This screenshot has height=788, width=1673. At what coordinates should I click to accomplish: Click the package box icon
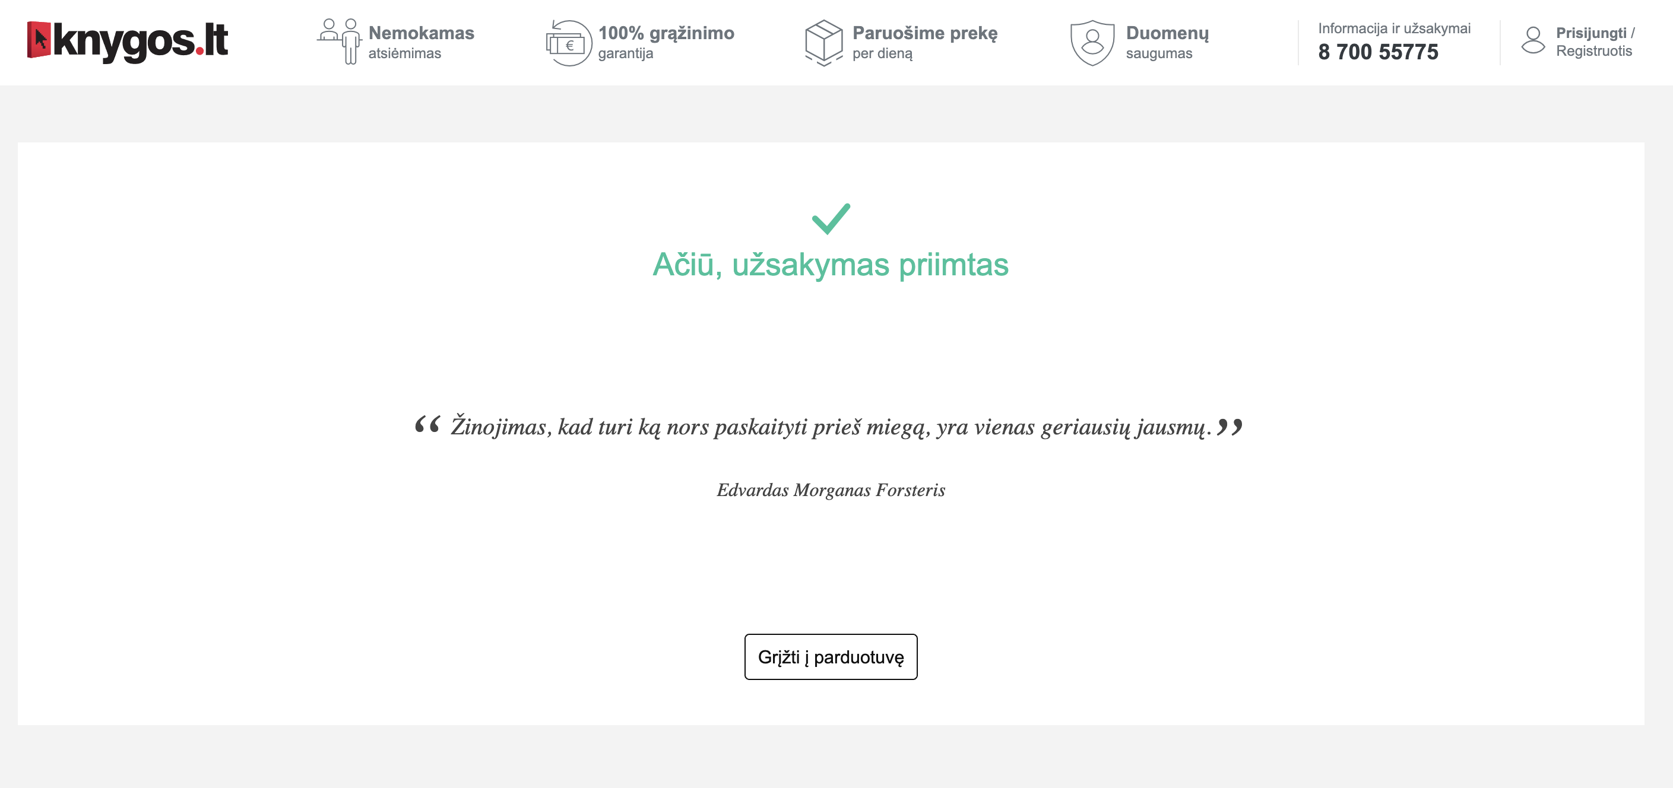point(823,43)
